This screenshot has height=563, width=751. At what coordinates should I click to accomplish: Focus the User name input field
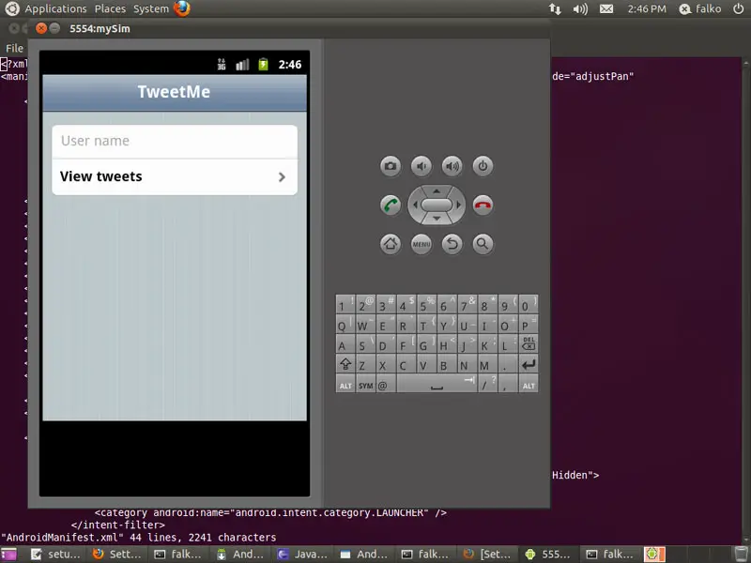point(175,142)
